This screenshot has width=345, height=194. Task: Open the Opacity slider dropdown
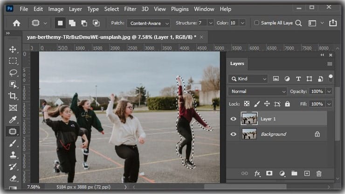(x=329, y=91)
